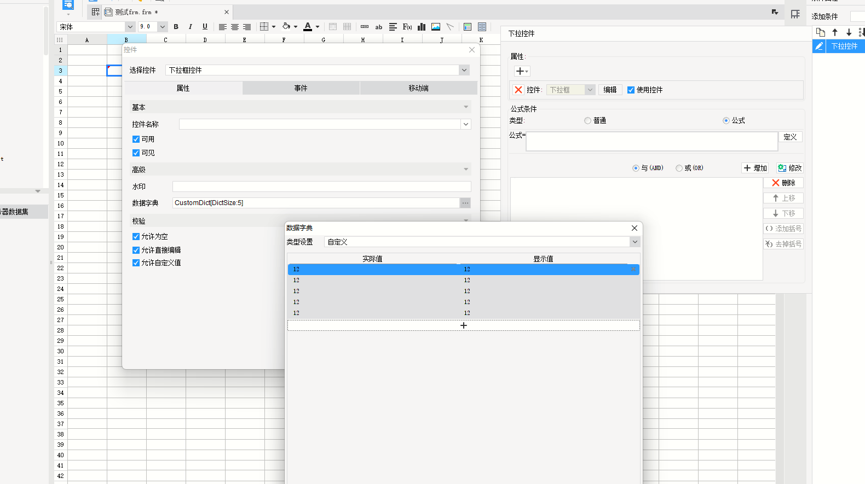
Task: Click the 定义 formula button
Action: (x=790, y=137)
